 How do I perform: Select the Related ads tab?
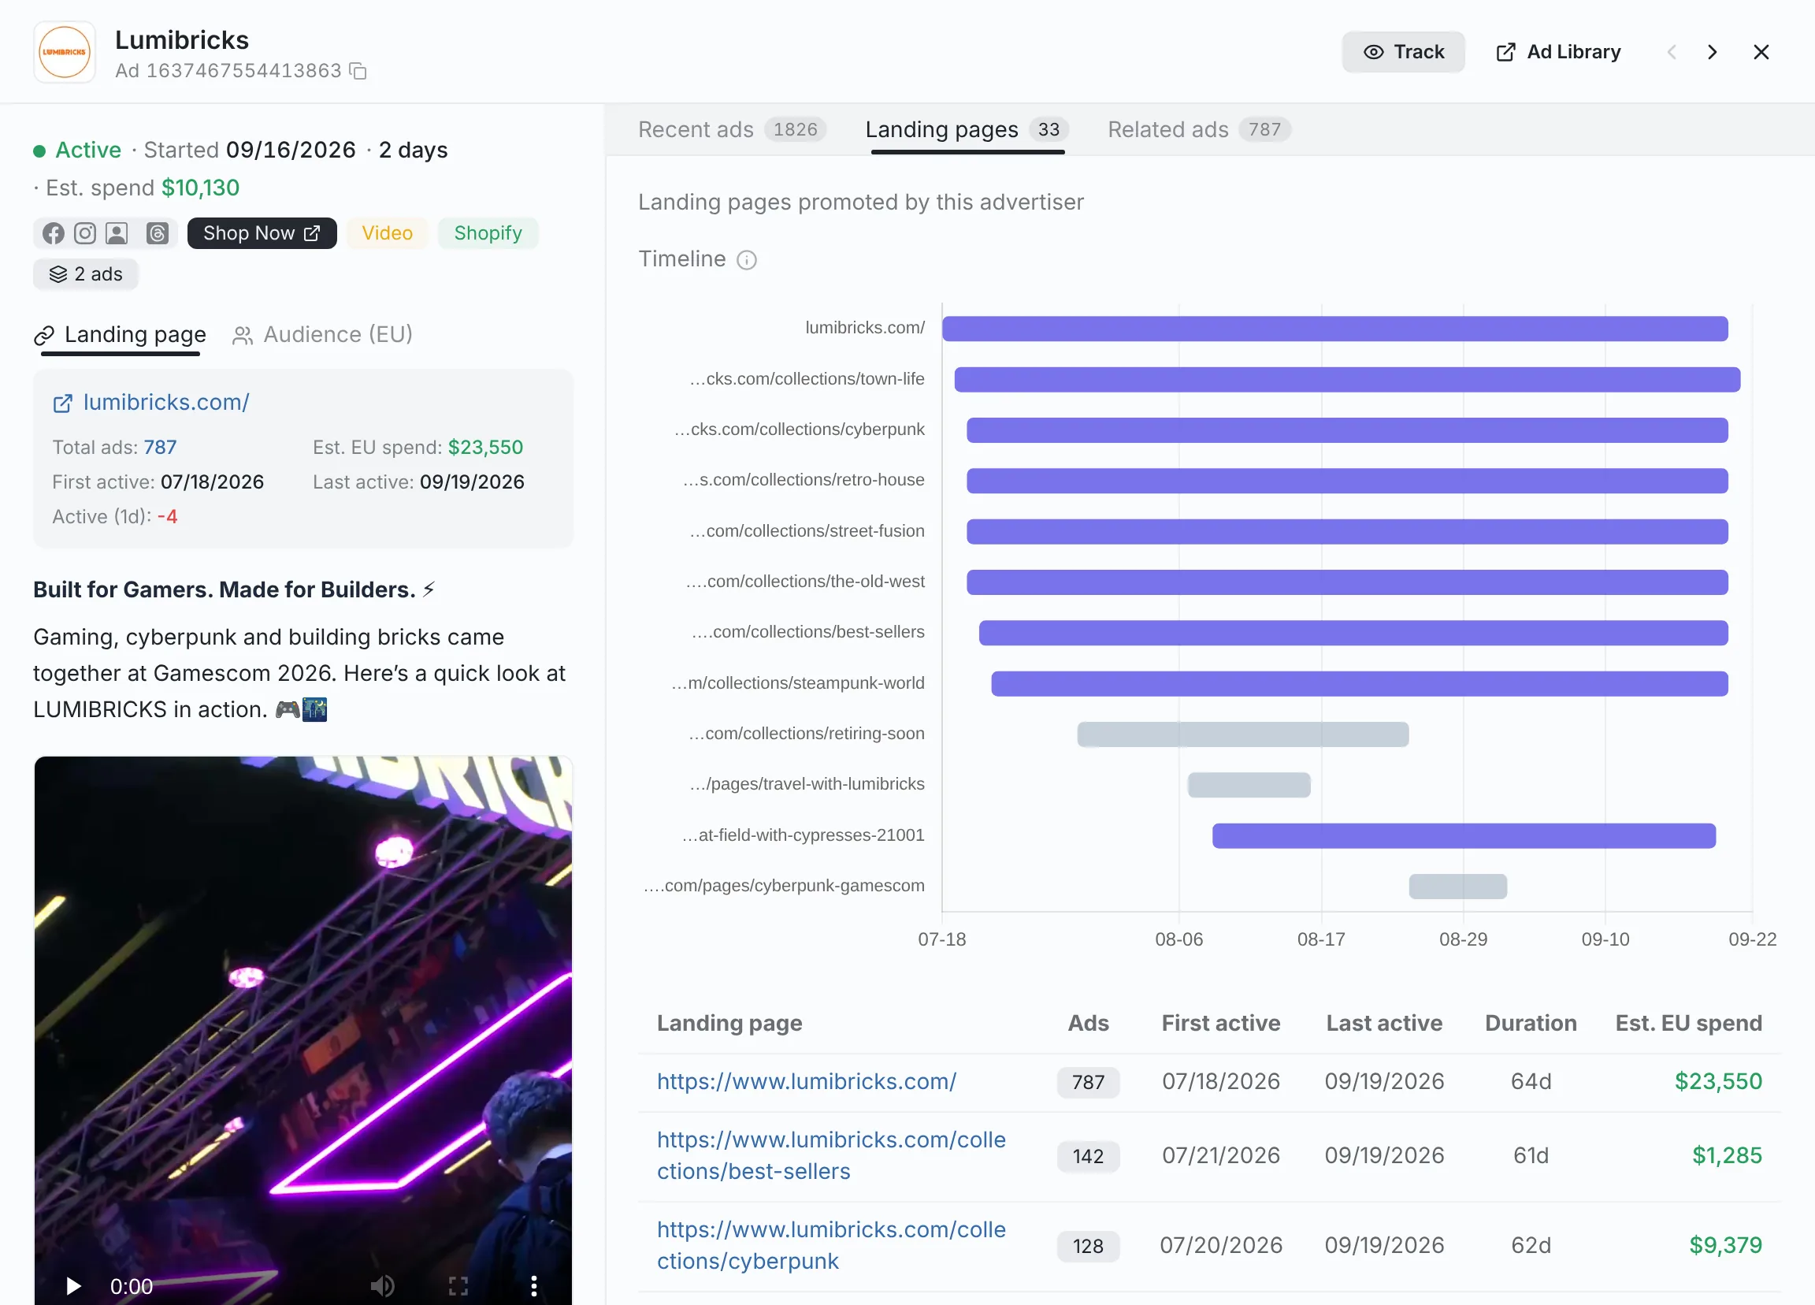pos(1199,130)
